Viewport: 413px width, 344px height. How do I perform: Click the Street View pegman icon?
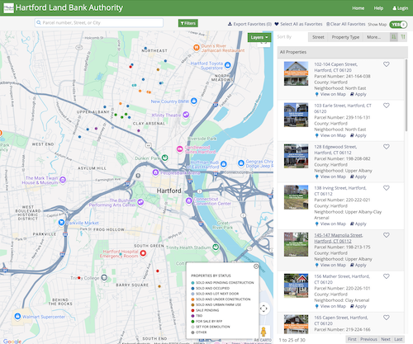263,332
